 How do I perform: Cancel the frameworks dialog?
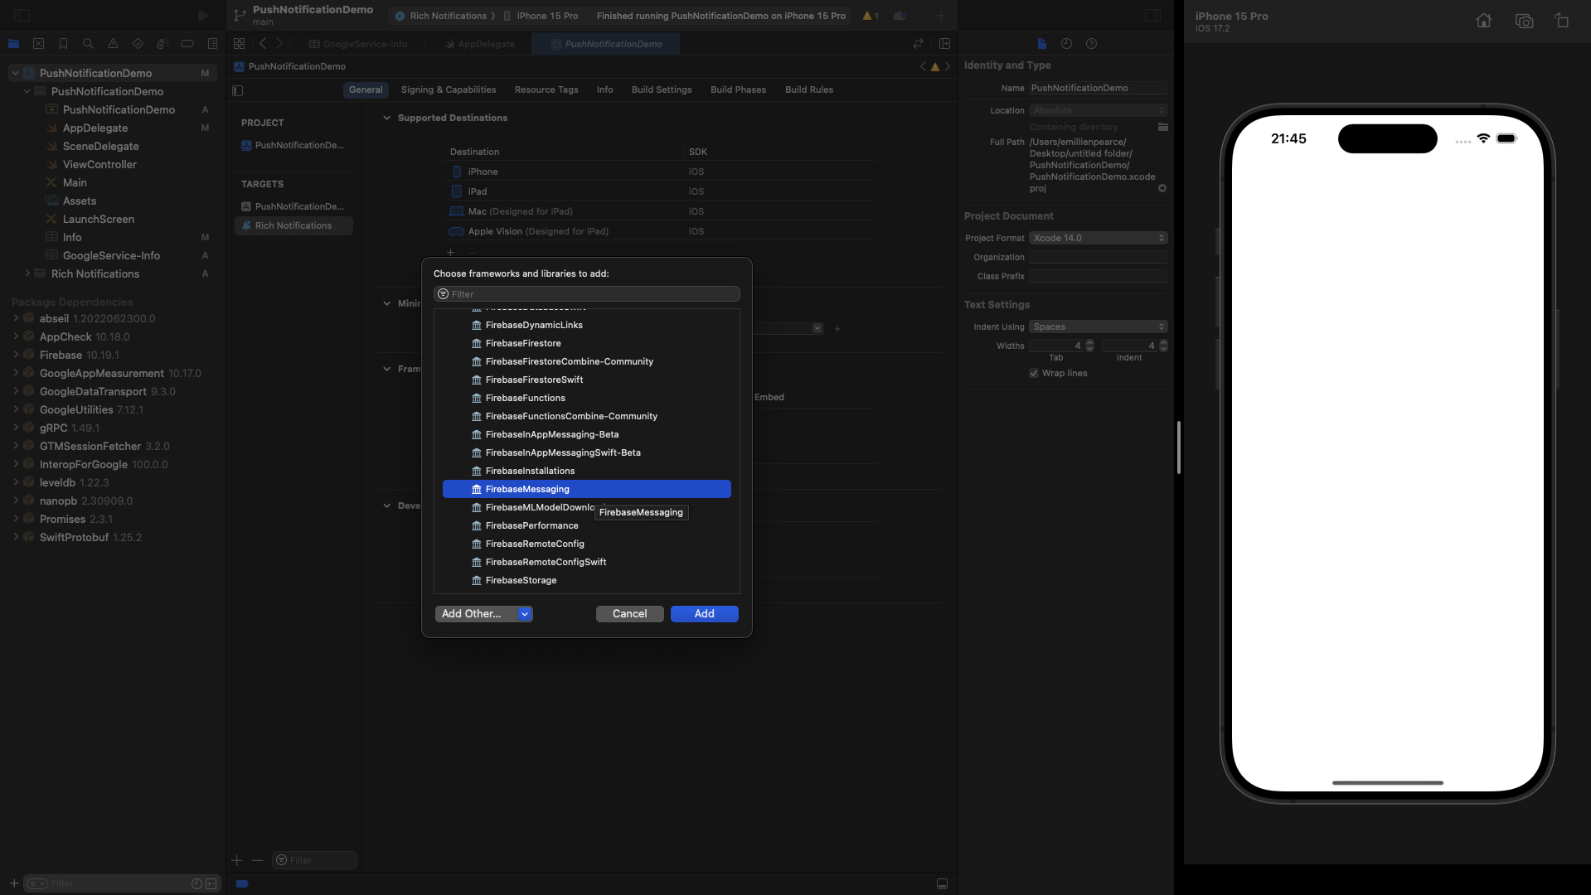click(630, 614)
